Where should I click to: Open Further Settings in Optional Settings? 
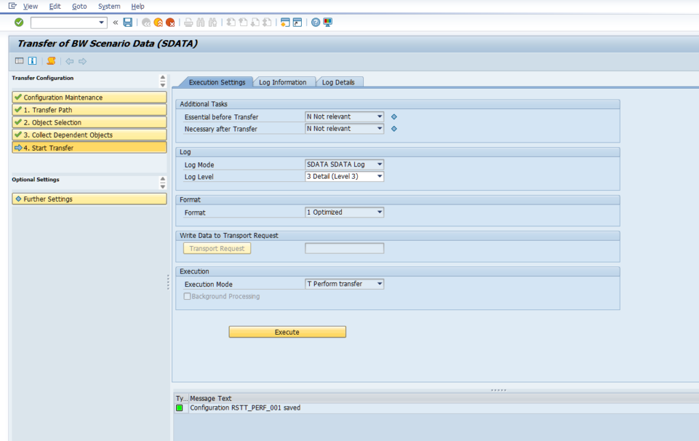point(89,199)
